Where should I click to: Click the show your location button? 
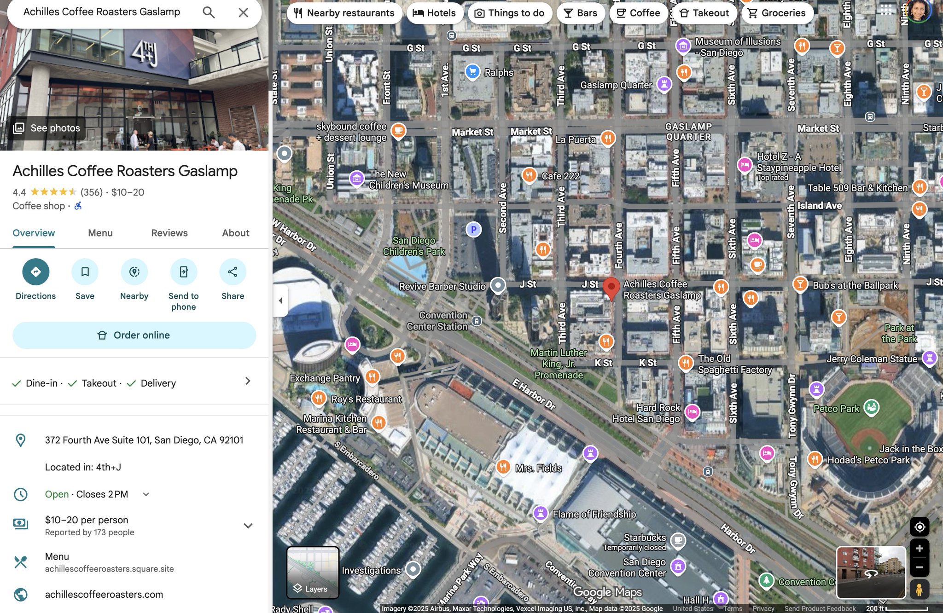(x=920, y=526)
